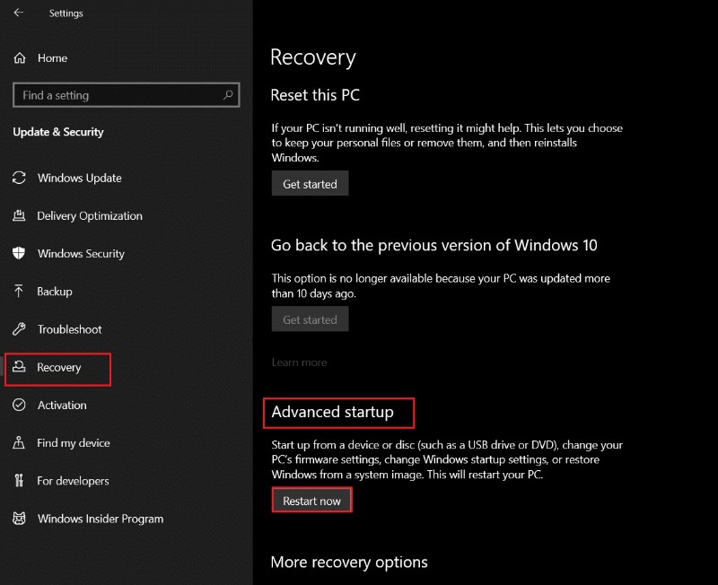Click the Windows Update sync icon

(19, 178)
